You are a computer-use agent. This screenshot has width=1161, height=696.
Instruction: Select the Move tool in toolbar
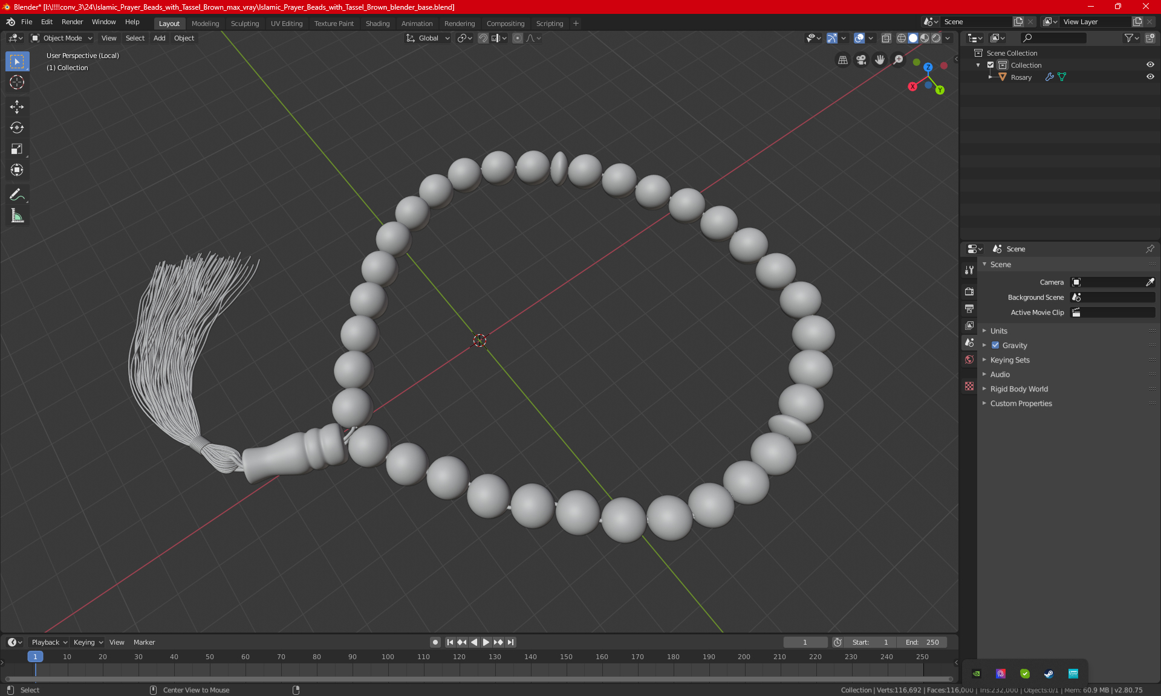coord(17,107)
